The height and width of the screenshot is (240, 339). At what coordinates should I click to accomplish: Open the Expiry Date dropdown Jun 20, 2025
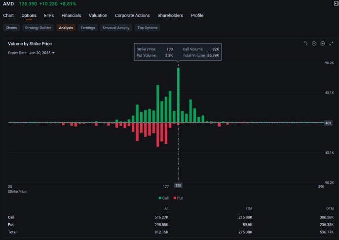coord(42,53)
